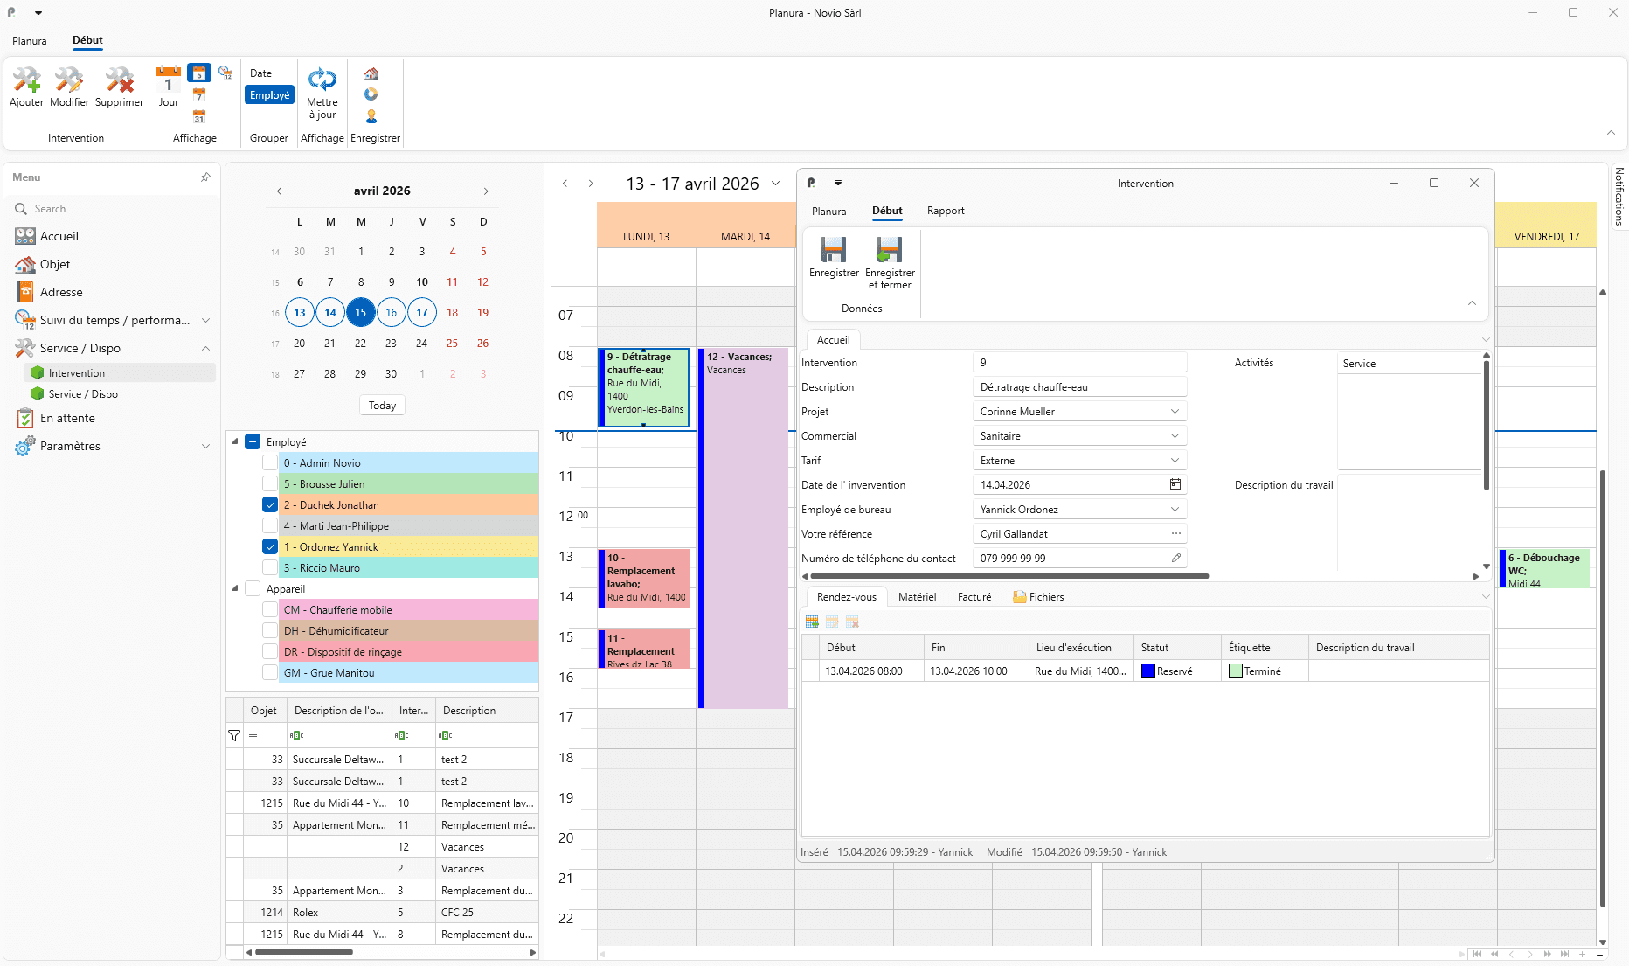This screenshot has width=1629, height=966.
Task: Open the Commercial dropdown (Sanitaire)
Action: (x=1175, y=435)
